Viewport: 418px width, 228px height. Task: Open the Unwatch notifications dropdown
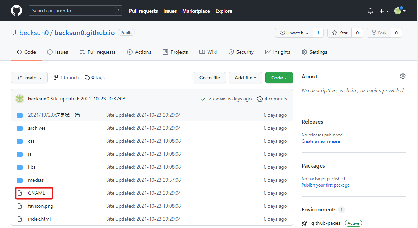click(294, 33)
